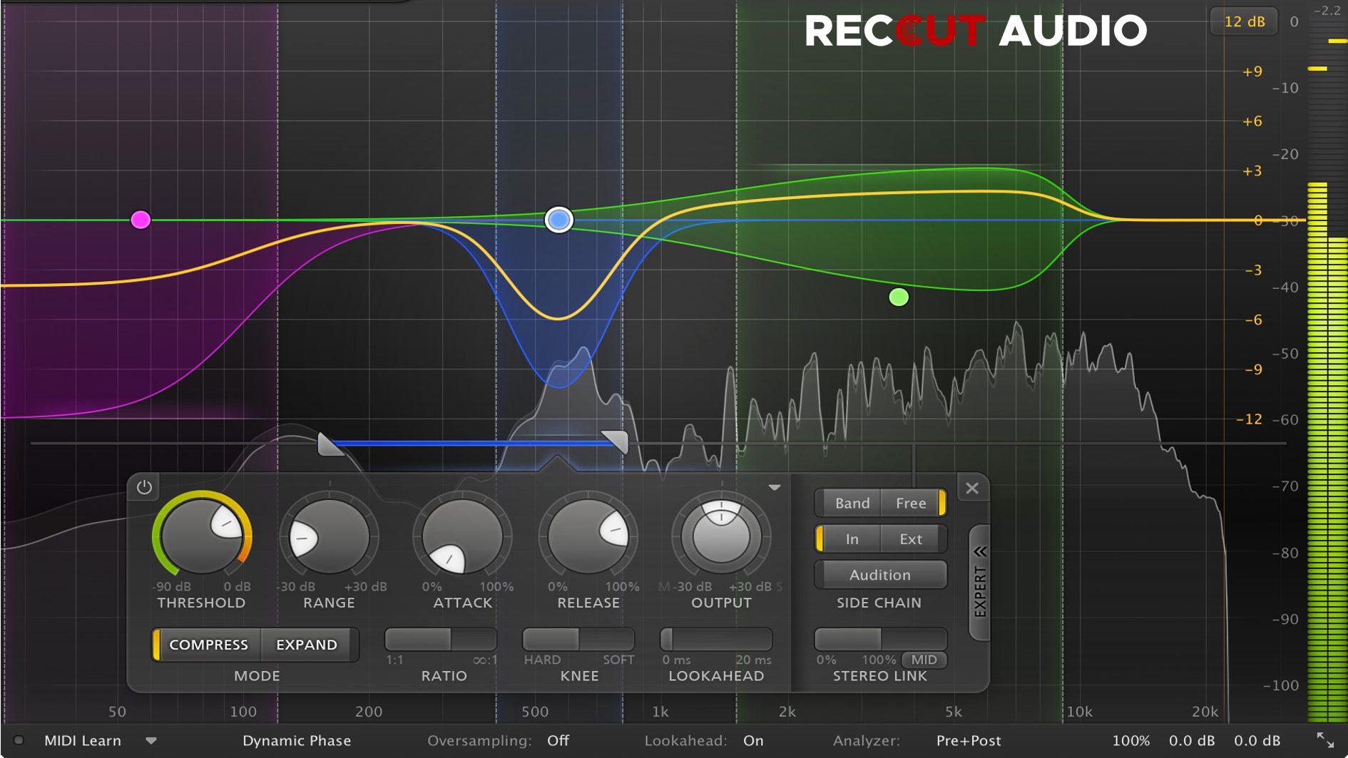Open the Analyzer Pre+Post menu
The image size is (1348, 758).
point(968,741)
